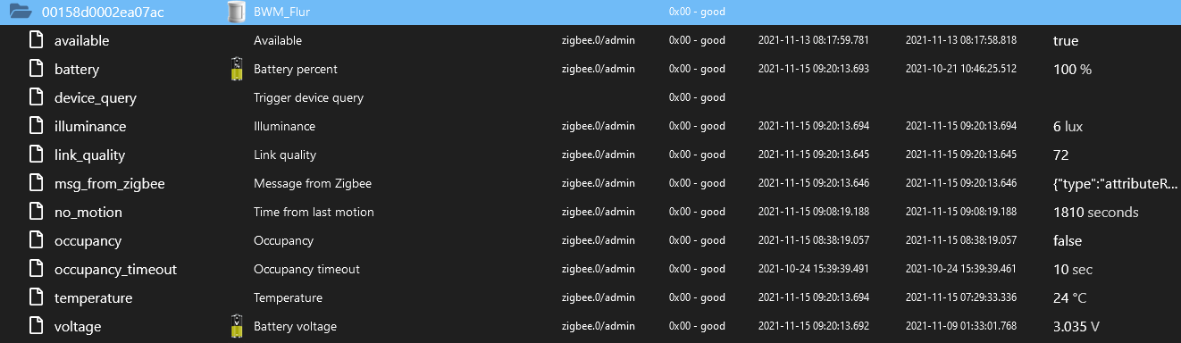Edit the occupancy timeout value 10 sec
This screenshot has height=343, width=1181.
tap(1074, 269)
